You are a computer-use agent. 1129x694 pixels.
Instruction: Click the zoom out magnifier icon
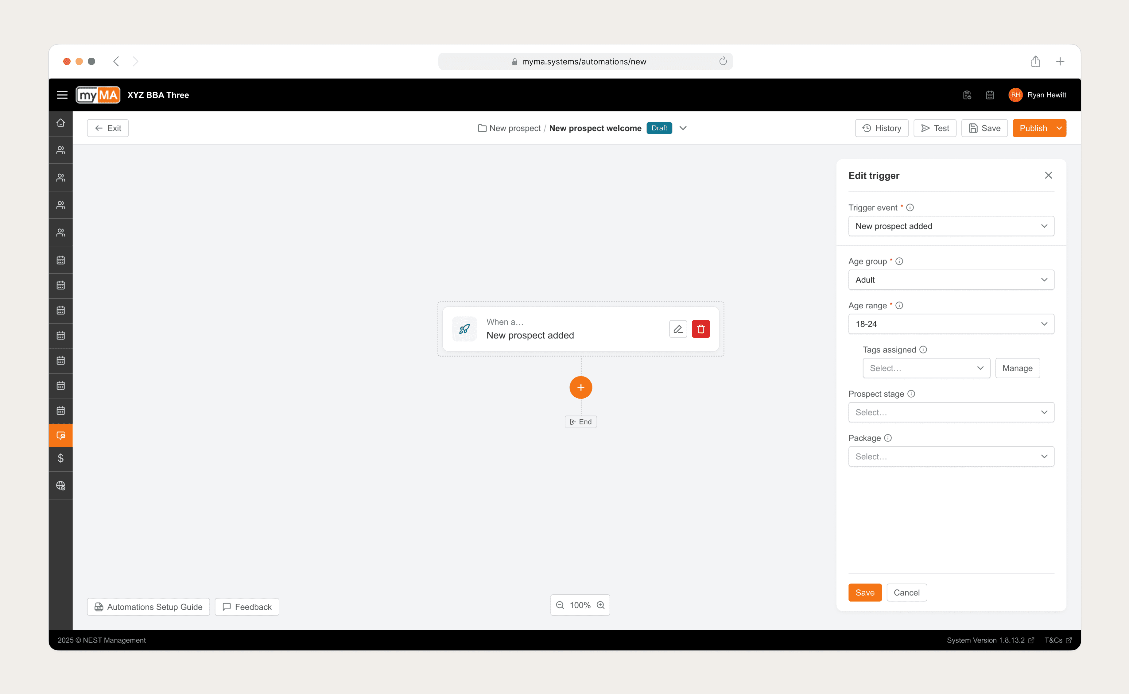coord(560,605)
